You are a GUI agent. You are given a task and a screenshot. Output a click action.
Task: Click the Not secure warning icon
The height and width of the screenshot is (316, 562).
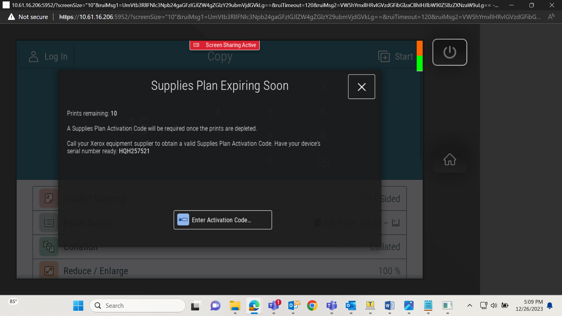(x=11, y=17)
